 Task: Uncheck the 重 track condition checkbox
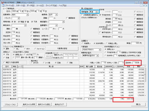(26, 22)
